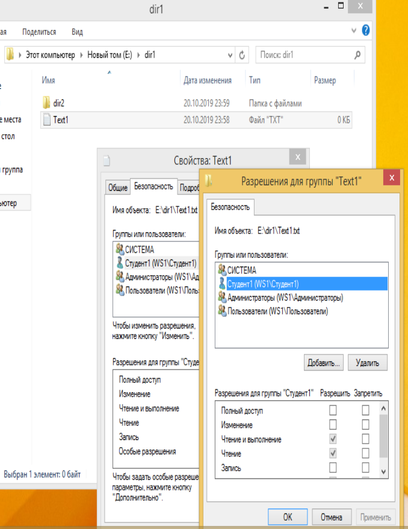Enable Allow checkbox for Запись

coord(333,468)
